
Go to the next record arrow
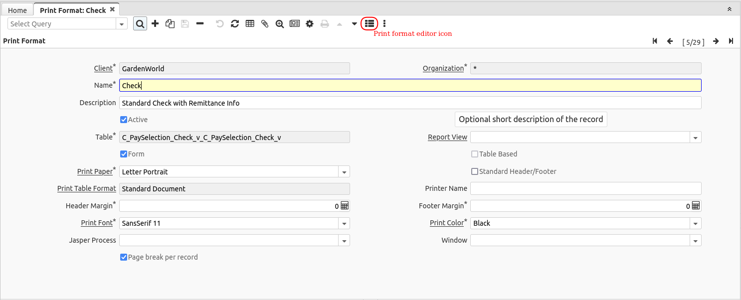pyautogui.click(x=716, y=41)
